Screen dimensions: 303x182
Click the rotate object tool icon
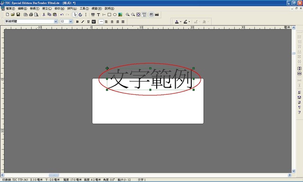coord(80,15)
